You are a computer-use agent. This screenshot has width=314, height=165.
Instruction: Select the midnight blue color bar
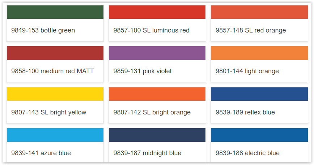tap(157, 135)
